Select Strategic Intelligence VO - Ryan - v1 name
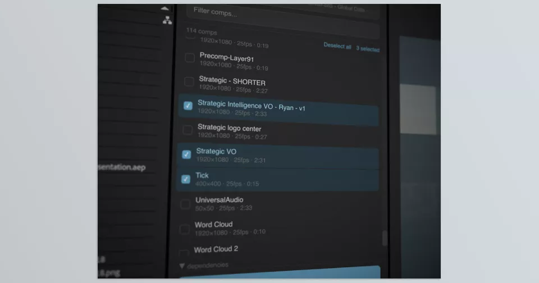This screenshot has width=539, height=283. pyautogui.click(x=252, y=105)
